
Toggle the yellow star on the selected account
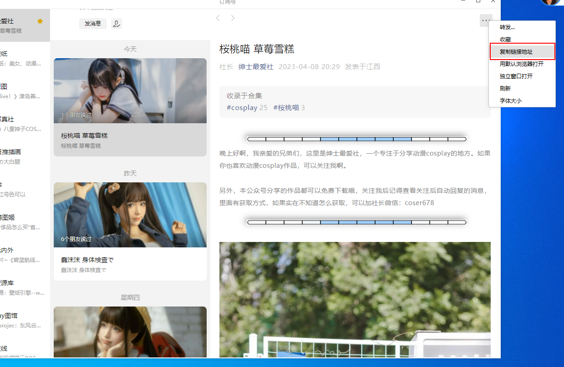pos(40,21)
